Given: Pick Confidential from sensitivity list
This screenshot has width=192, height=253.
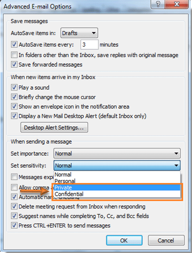Looking at the screenshot, I should (117, 194).
